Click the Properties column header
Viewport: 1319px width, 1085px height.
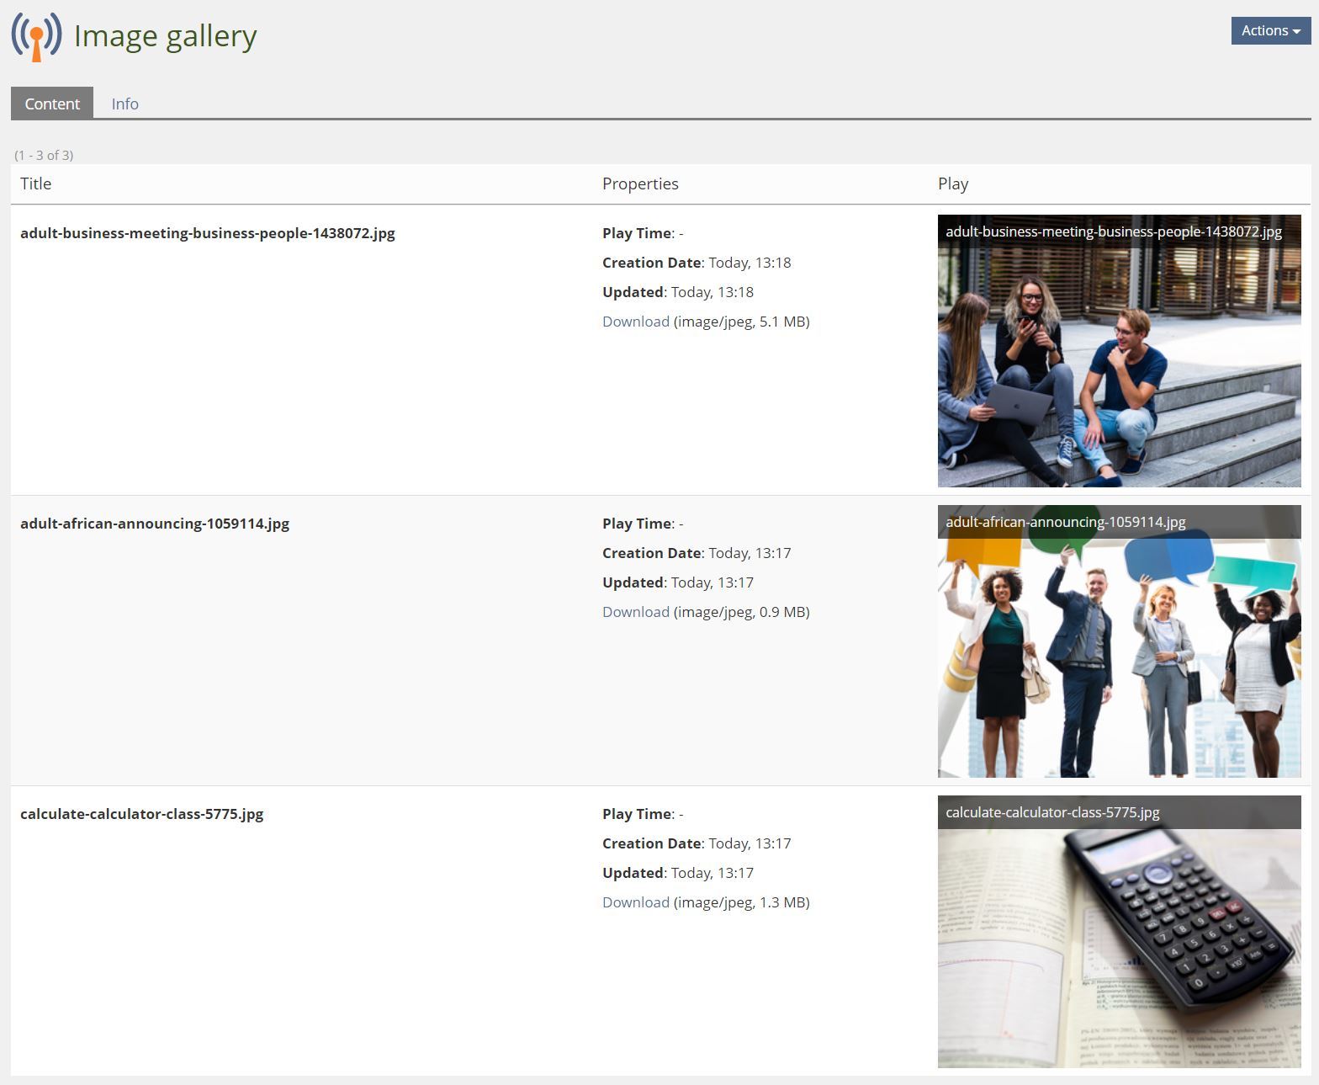click(639, 183)
